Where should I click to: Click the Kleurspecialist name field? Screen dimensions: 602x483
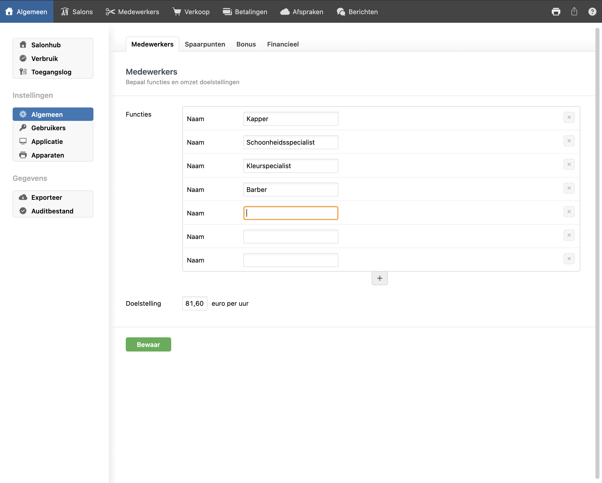290,166
